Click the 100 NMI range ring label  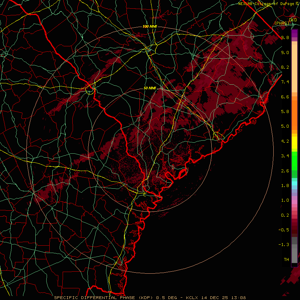click(x=150, y=26)
